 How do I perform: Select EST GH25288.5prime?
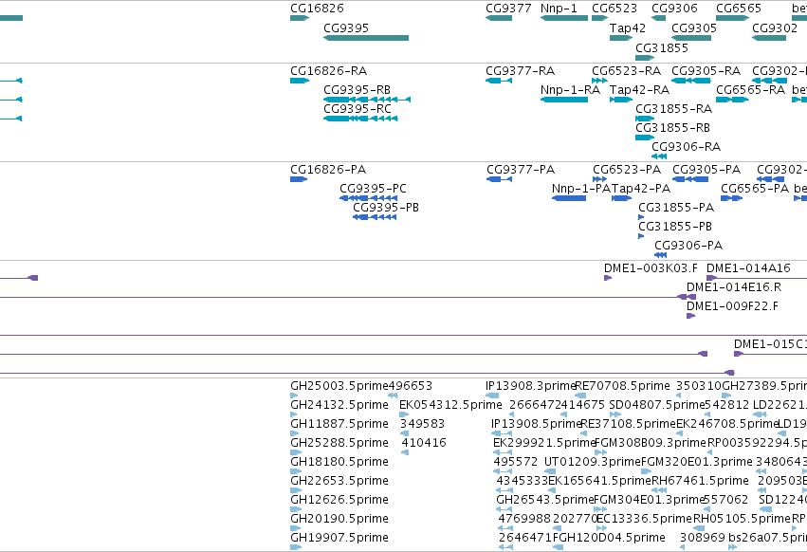(297, 452)
